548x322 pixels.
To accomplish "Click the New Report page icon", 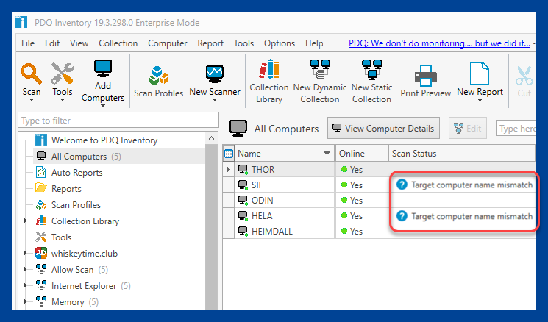I will click(x=479, y=74).
